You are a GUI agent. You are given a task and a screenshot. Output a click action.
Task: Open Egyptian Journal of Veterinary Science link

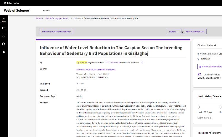click(x=96, y=70)
